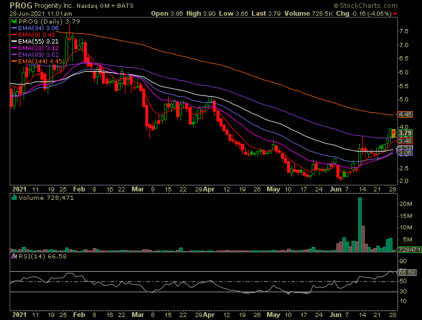
Task: Click the purple line swatch for EMA(89)
Action: coord(14,54)
